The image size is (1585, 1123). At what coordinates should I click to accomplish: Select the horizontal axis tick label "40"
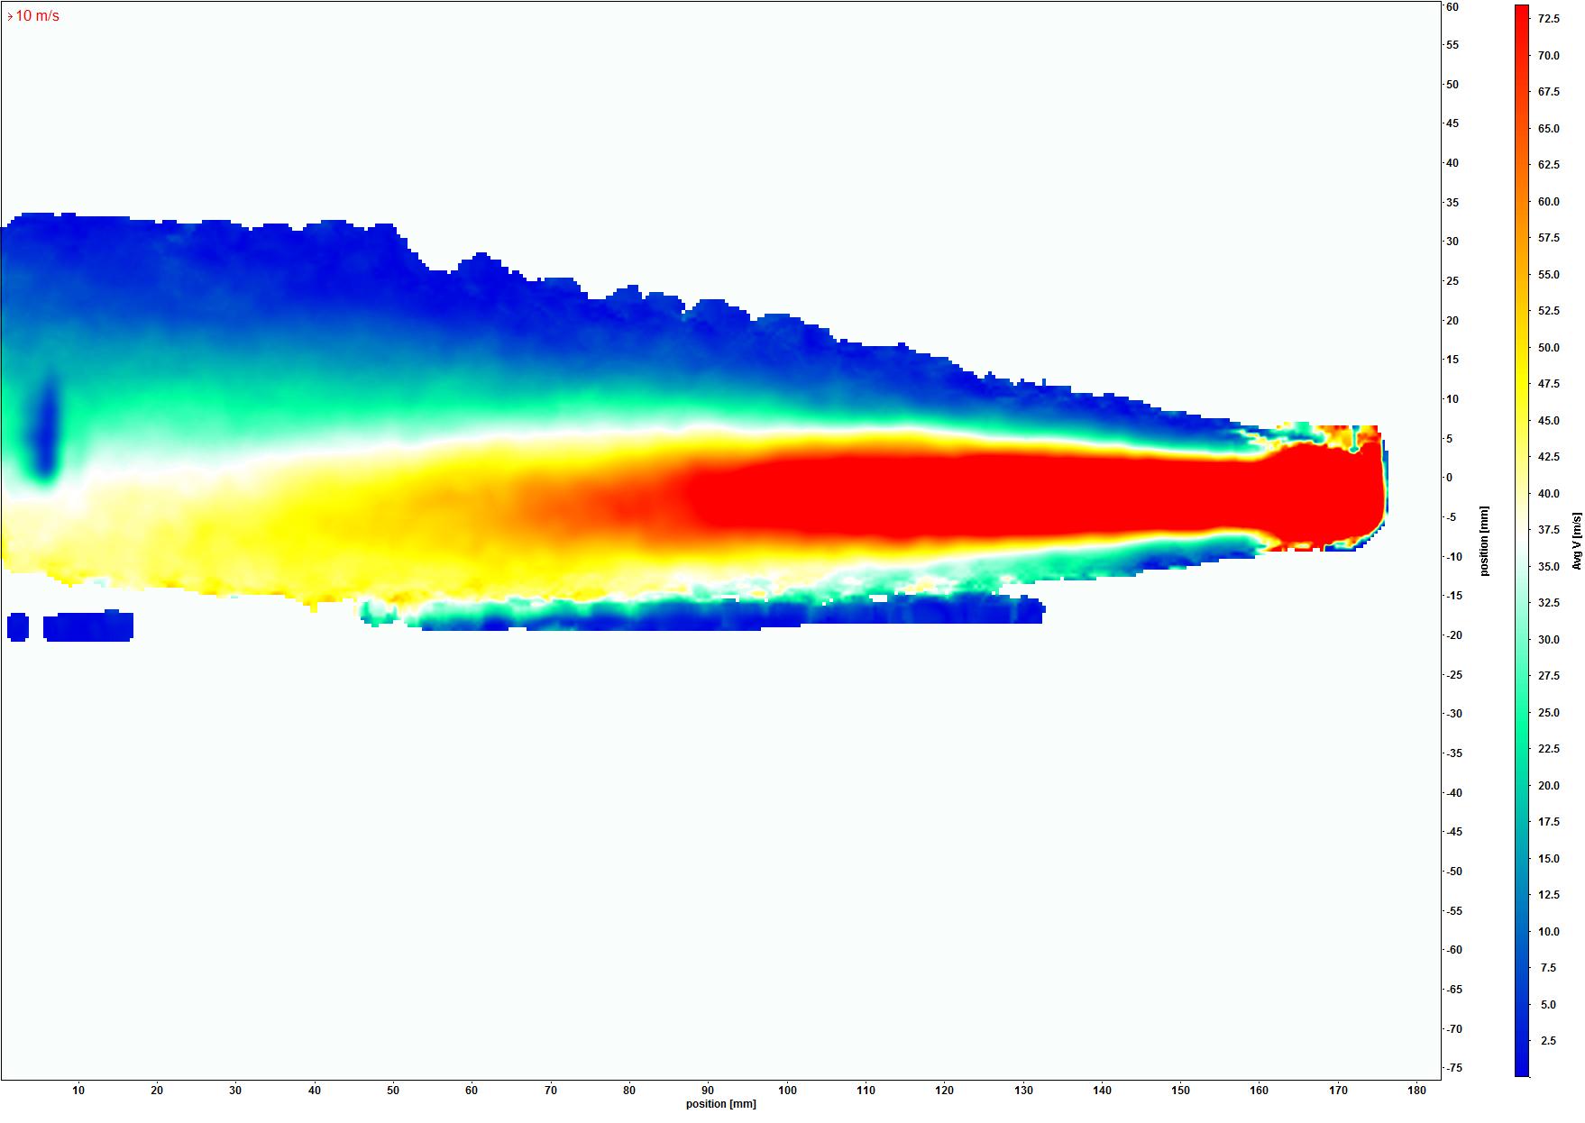[x=315, y=1091]
